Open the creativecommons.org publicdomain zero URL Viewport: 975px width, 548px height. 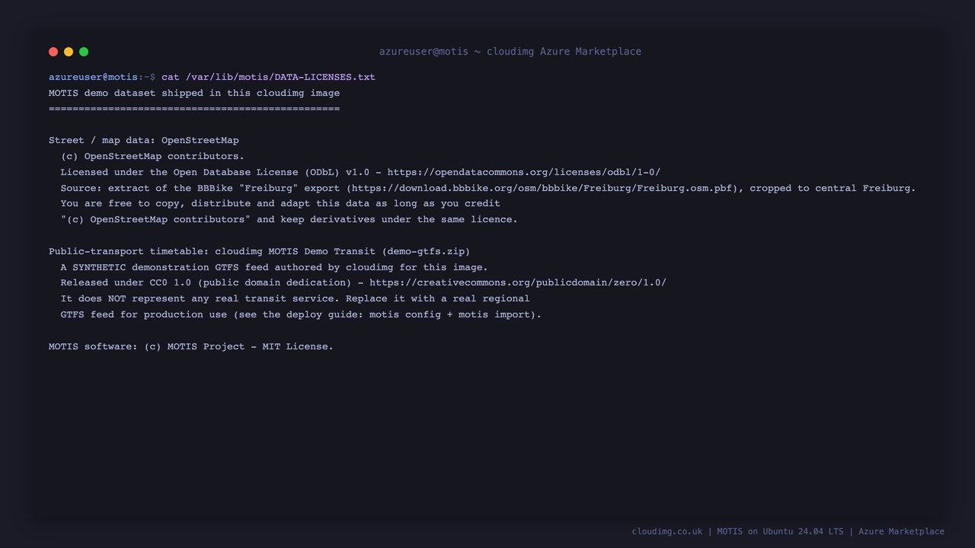click(518, 282)
